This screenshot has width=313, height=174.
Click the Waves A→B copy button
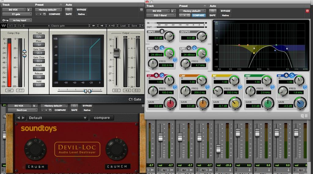(x=112, y=26)
